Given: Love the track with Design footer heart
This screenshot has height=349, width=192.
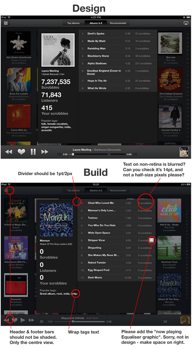Looking at the screenshot, I should [21, 152].
